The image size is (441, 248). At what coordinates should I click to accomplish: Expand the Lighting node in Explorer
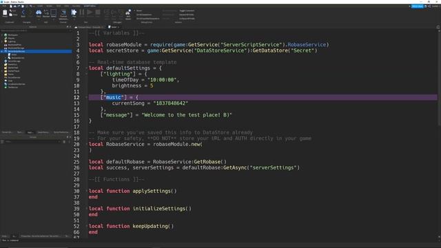coord(2,41)
